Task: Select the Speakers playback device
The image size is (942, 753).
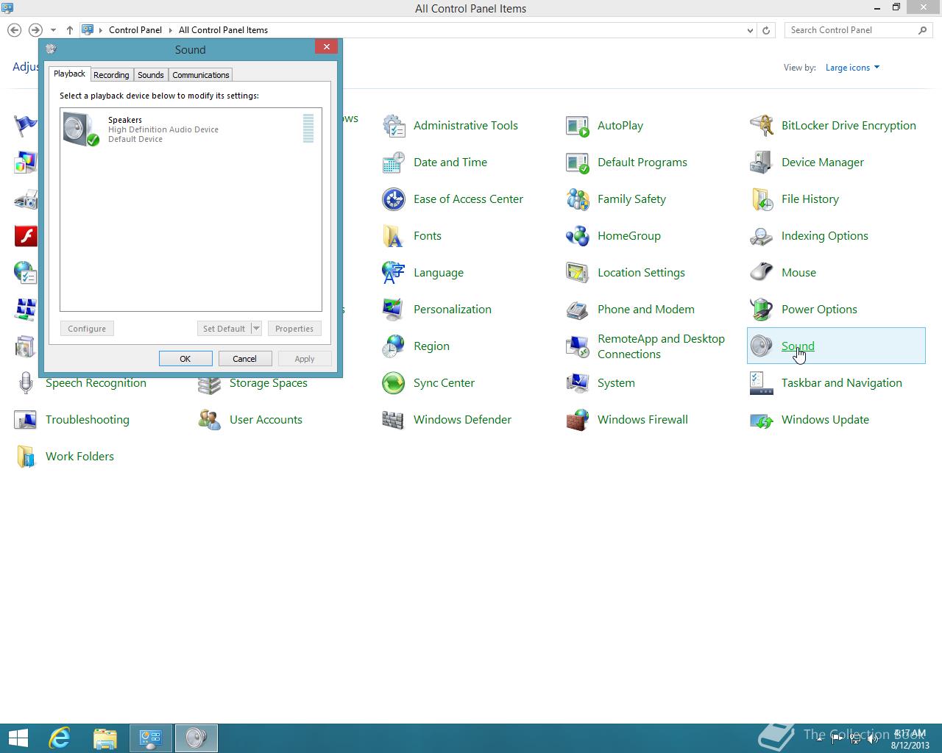Action: tap(191, 129)
